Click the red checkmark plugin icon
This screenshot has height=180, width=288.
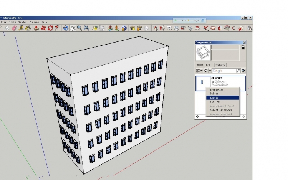pos(206,28)
